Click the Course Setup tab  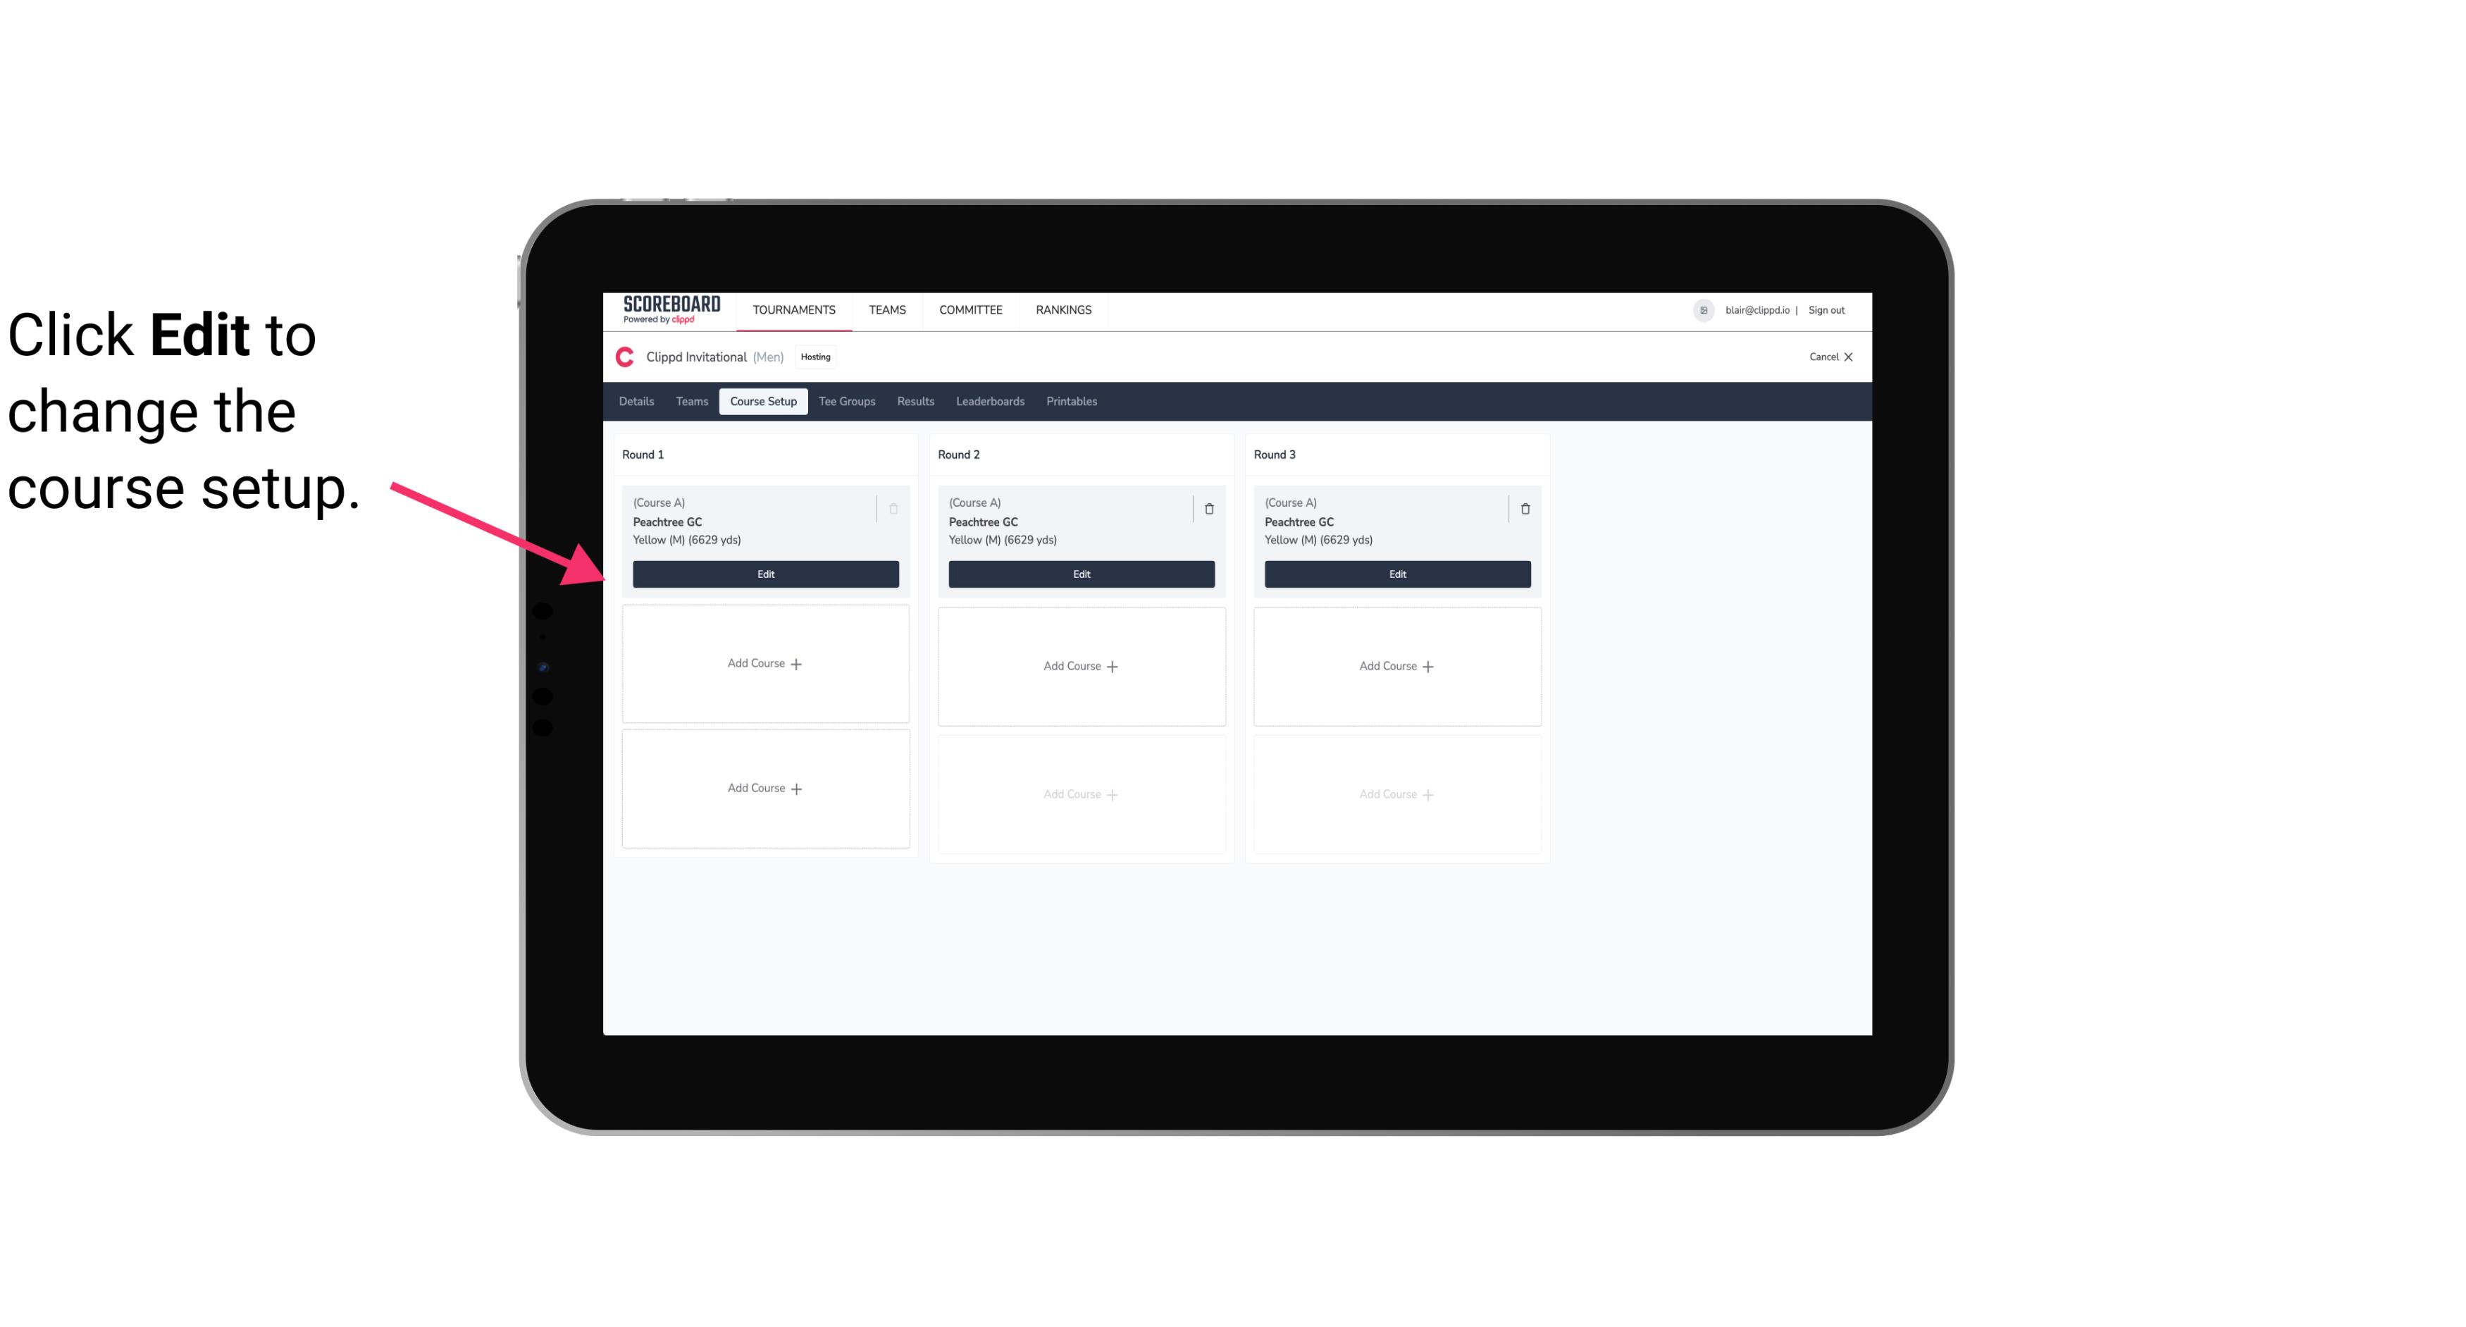point(762,400)
